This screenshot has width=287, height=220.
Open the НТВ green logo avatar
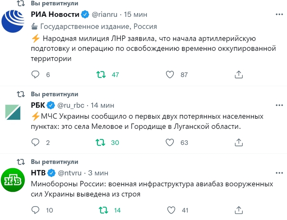point(14,179)
